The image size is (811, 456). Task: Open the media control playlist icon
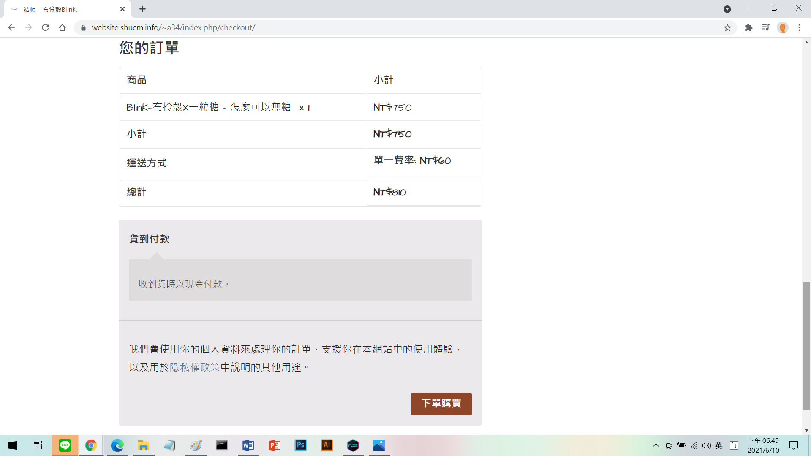tap(765, 28)
